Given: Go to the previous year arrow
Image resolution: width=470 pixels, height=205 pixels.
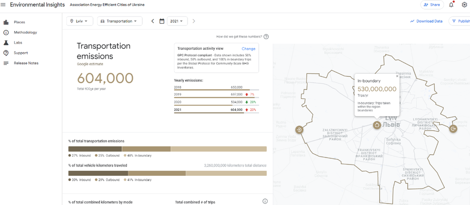Looking at the screenshot, I should click(152, 21).
